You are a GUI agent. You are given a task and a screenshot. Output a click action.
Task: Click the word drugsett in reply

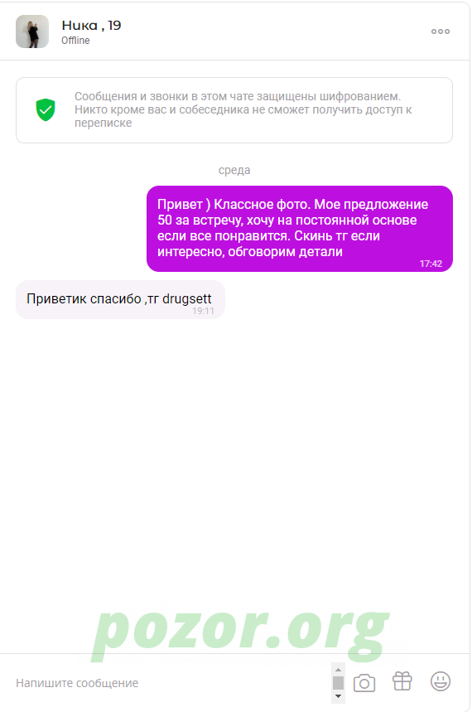(x=187, y=298)
